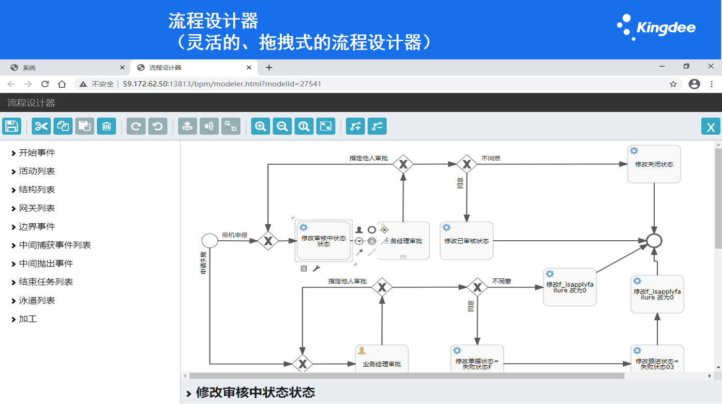Expand the 网关列表 palette group

pyautogui.click(x=37, y=208)
